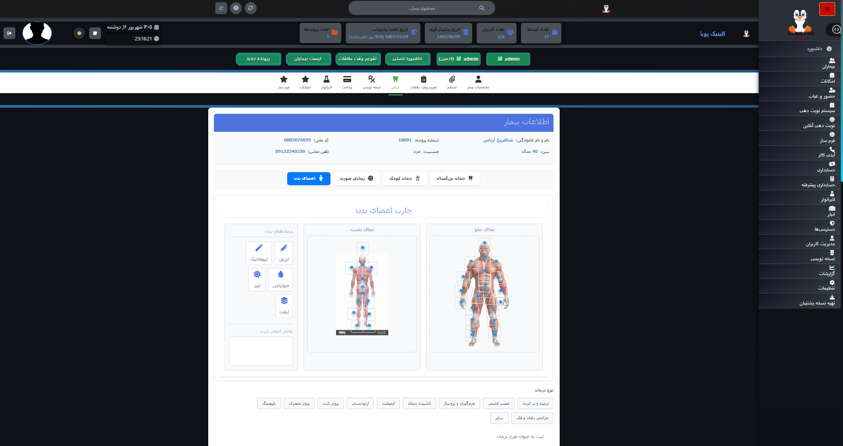Switch to Child Teeth (دندان کودک) chart
Screen dimensions: 843x446
[x=405, y=178]
